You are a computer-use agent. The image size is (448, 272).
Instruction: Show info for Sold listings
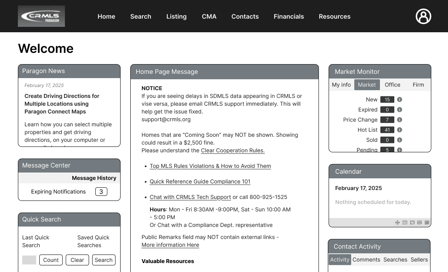[x=399, y=140]
